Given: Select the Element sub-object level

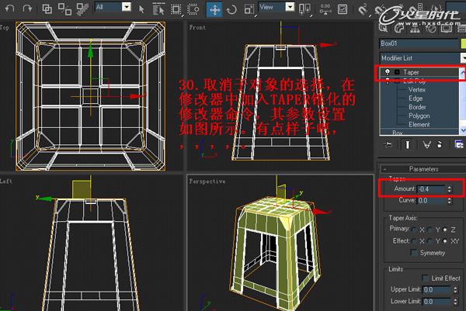Looking at the screenshot, I should pyautogui.click(x=419, y=124).
